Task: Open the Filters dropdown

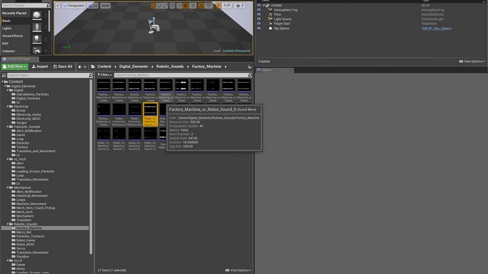Action: pos(104,75)
